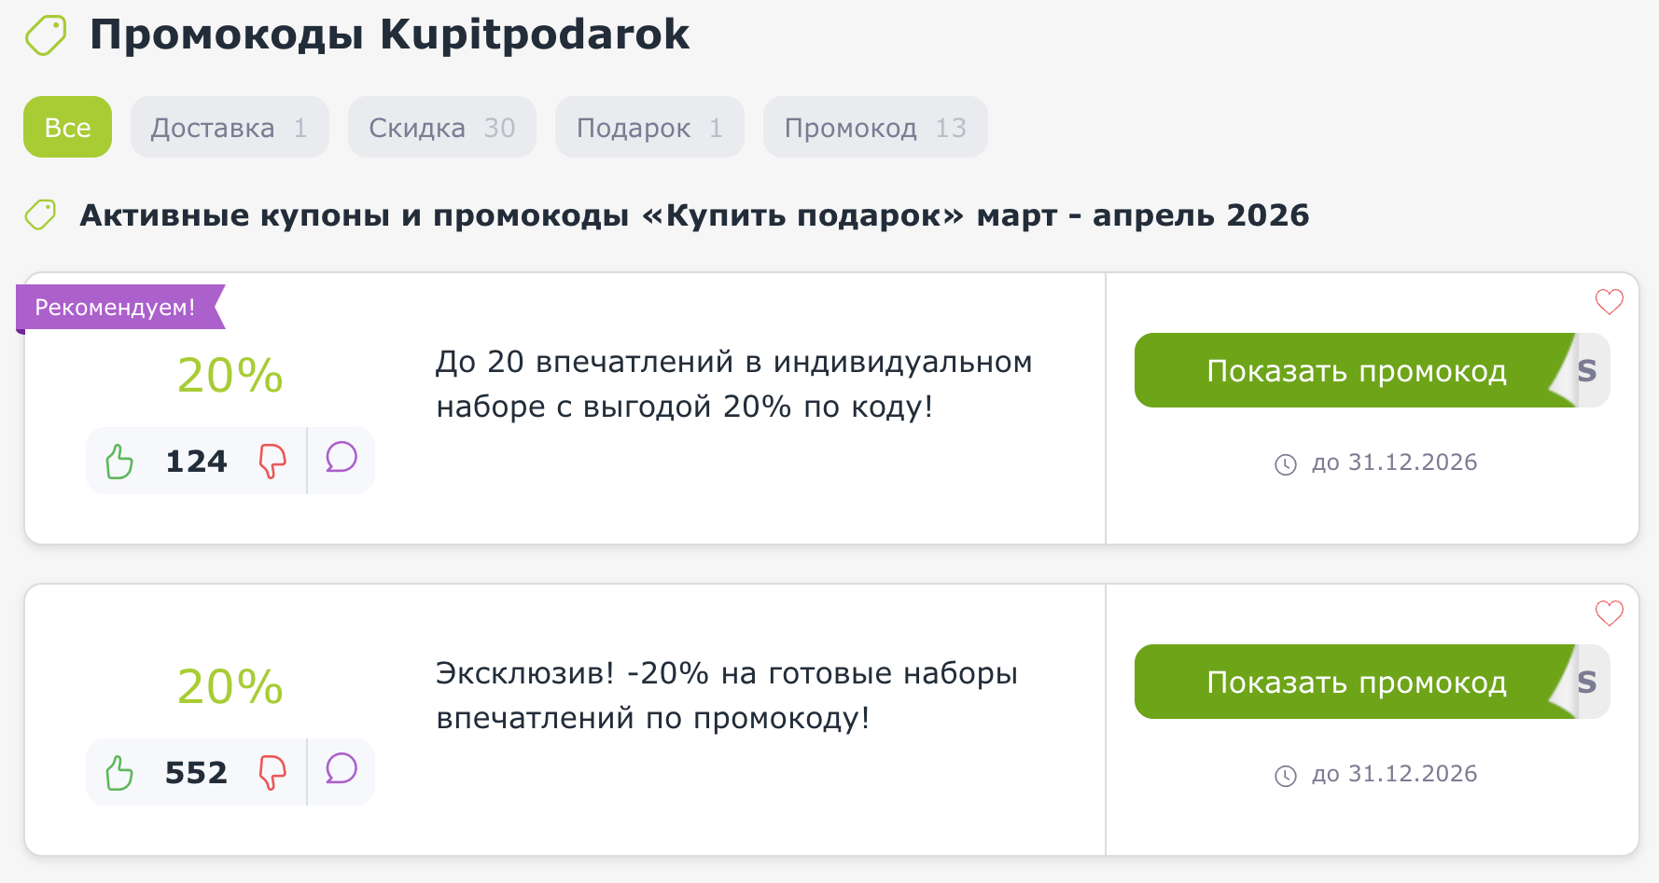Open comments bubble on the second coupon
This screenshot has width=1659, height=883.
[342, 769]
